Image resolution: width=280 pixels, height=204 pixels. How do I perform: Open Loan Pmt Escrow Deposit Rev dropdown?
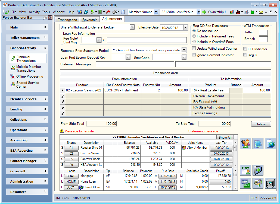pos(128,57)
